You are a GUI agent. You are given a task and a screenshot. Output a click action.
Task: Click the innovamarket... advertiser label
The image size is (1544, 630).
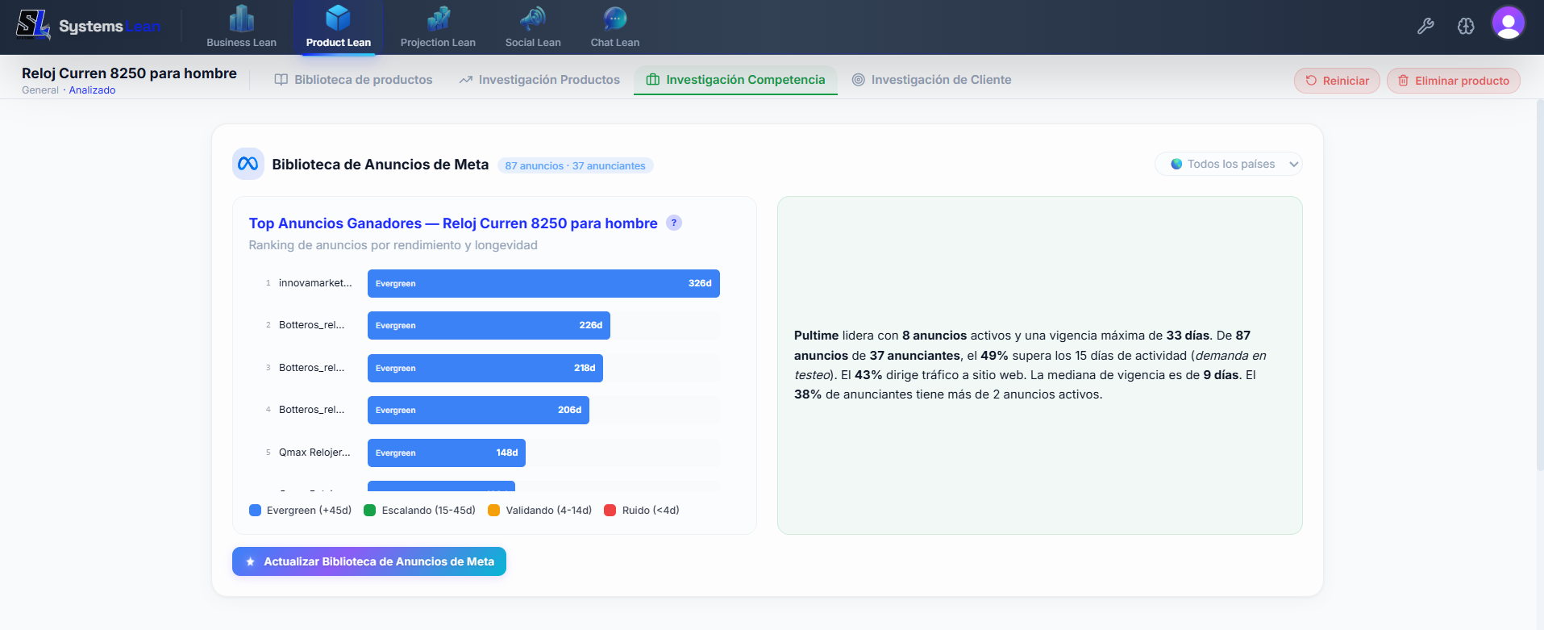coord(315,283)
